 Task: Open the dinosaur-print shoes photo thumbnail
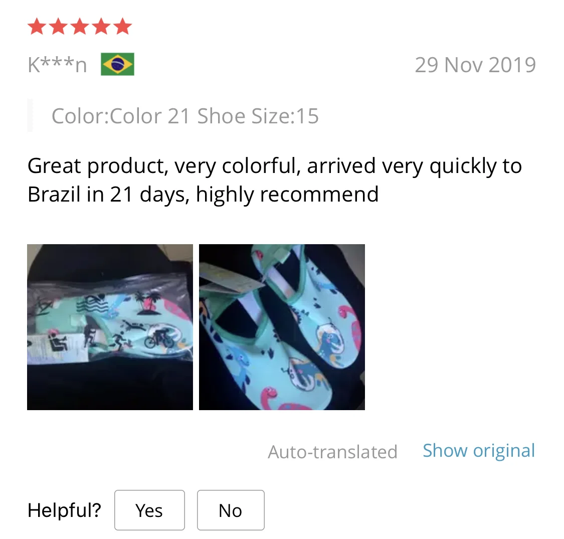(282, 327)
